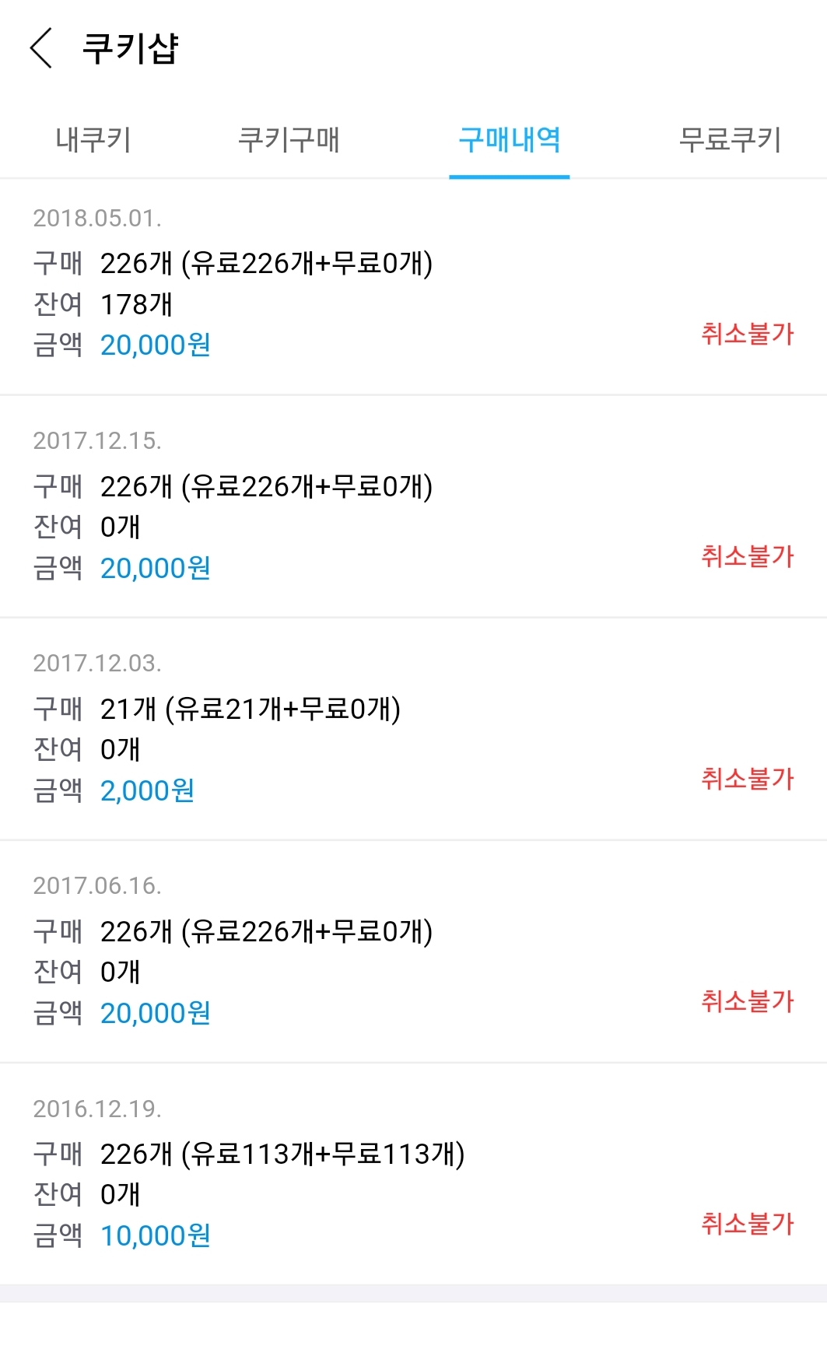827x1356 pixels.
Task: Tap 취소불가 for the 2017.06.16 purchase
Action: [748, 1001]
